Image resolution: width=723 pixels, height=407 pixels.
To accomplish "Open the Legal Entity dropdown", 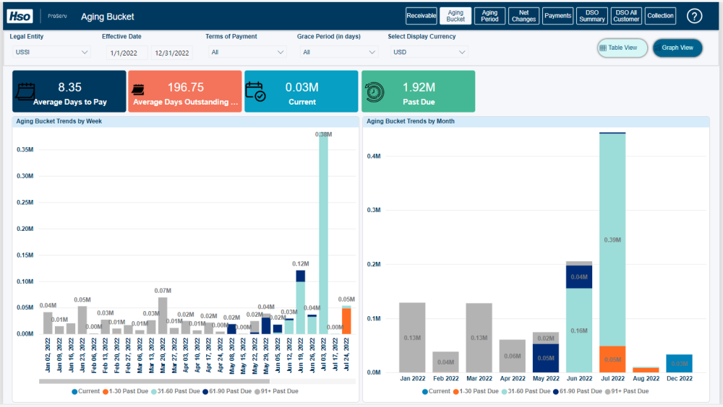I will [x=51, y=52].
